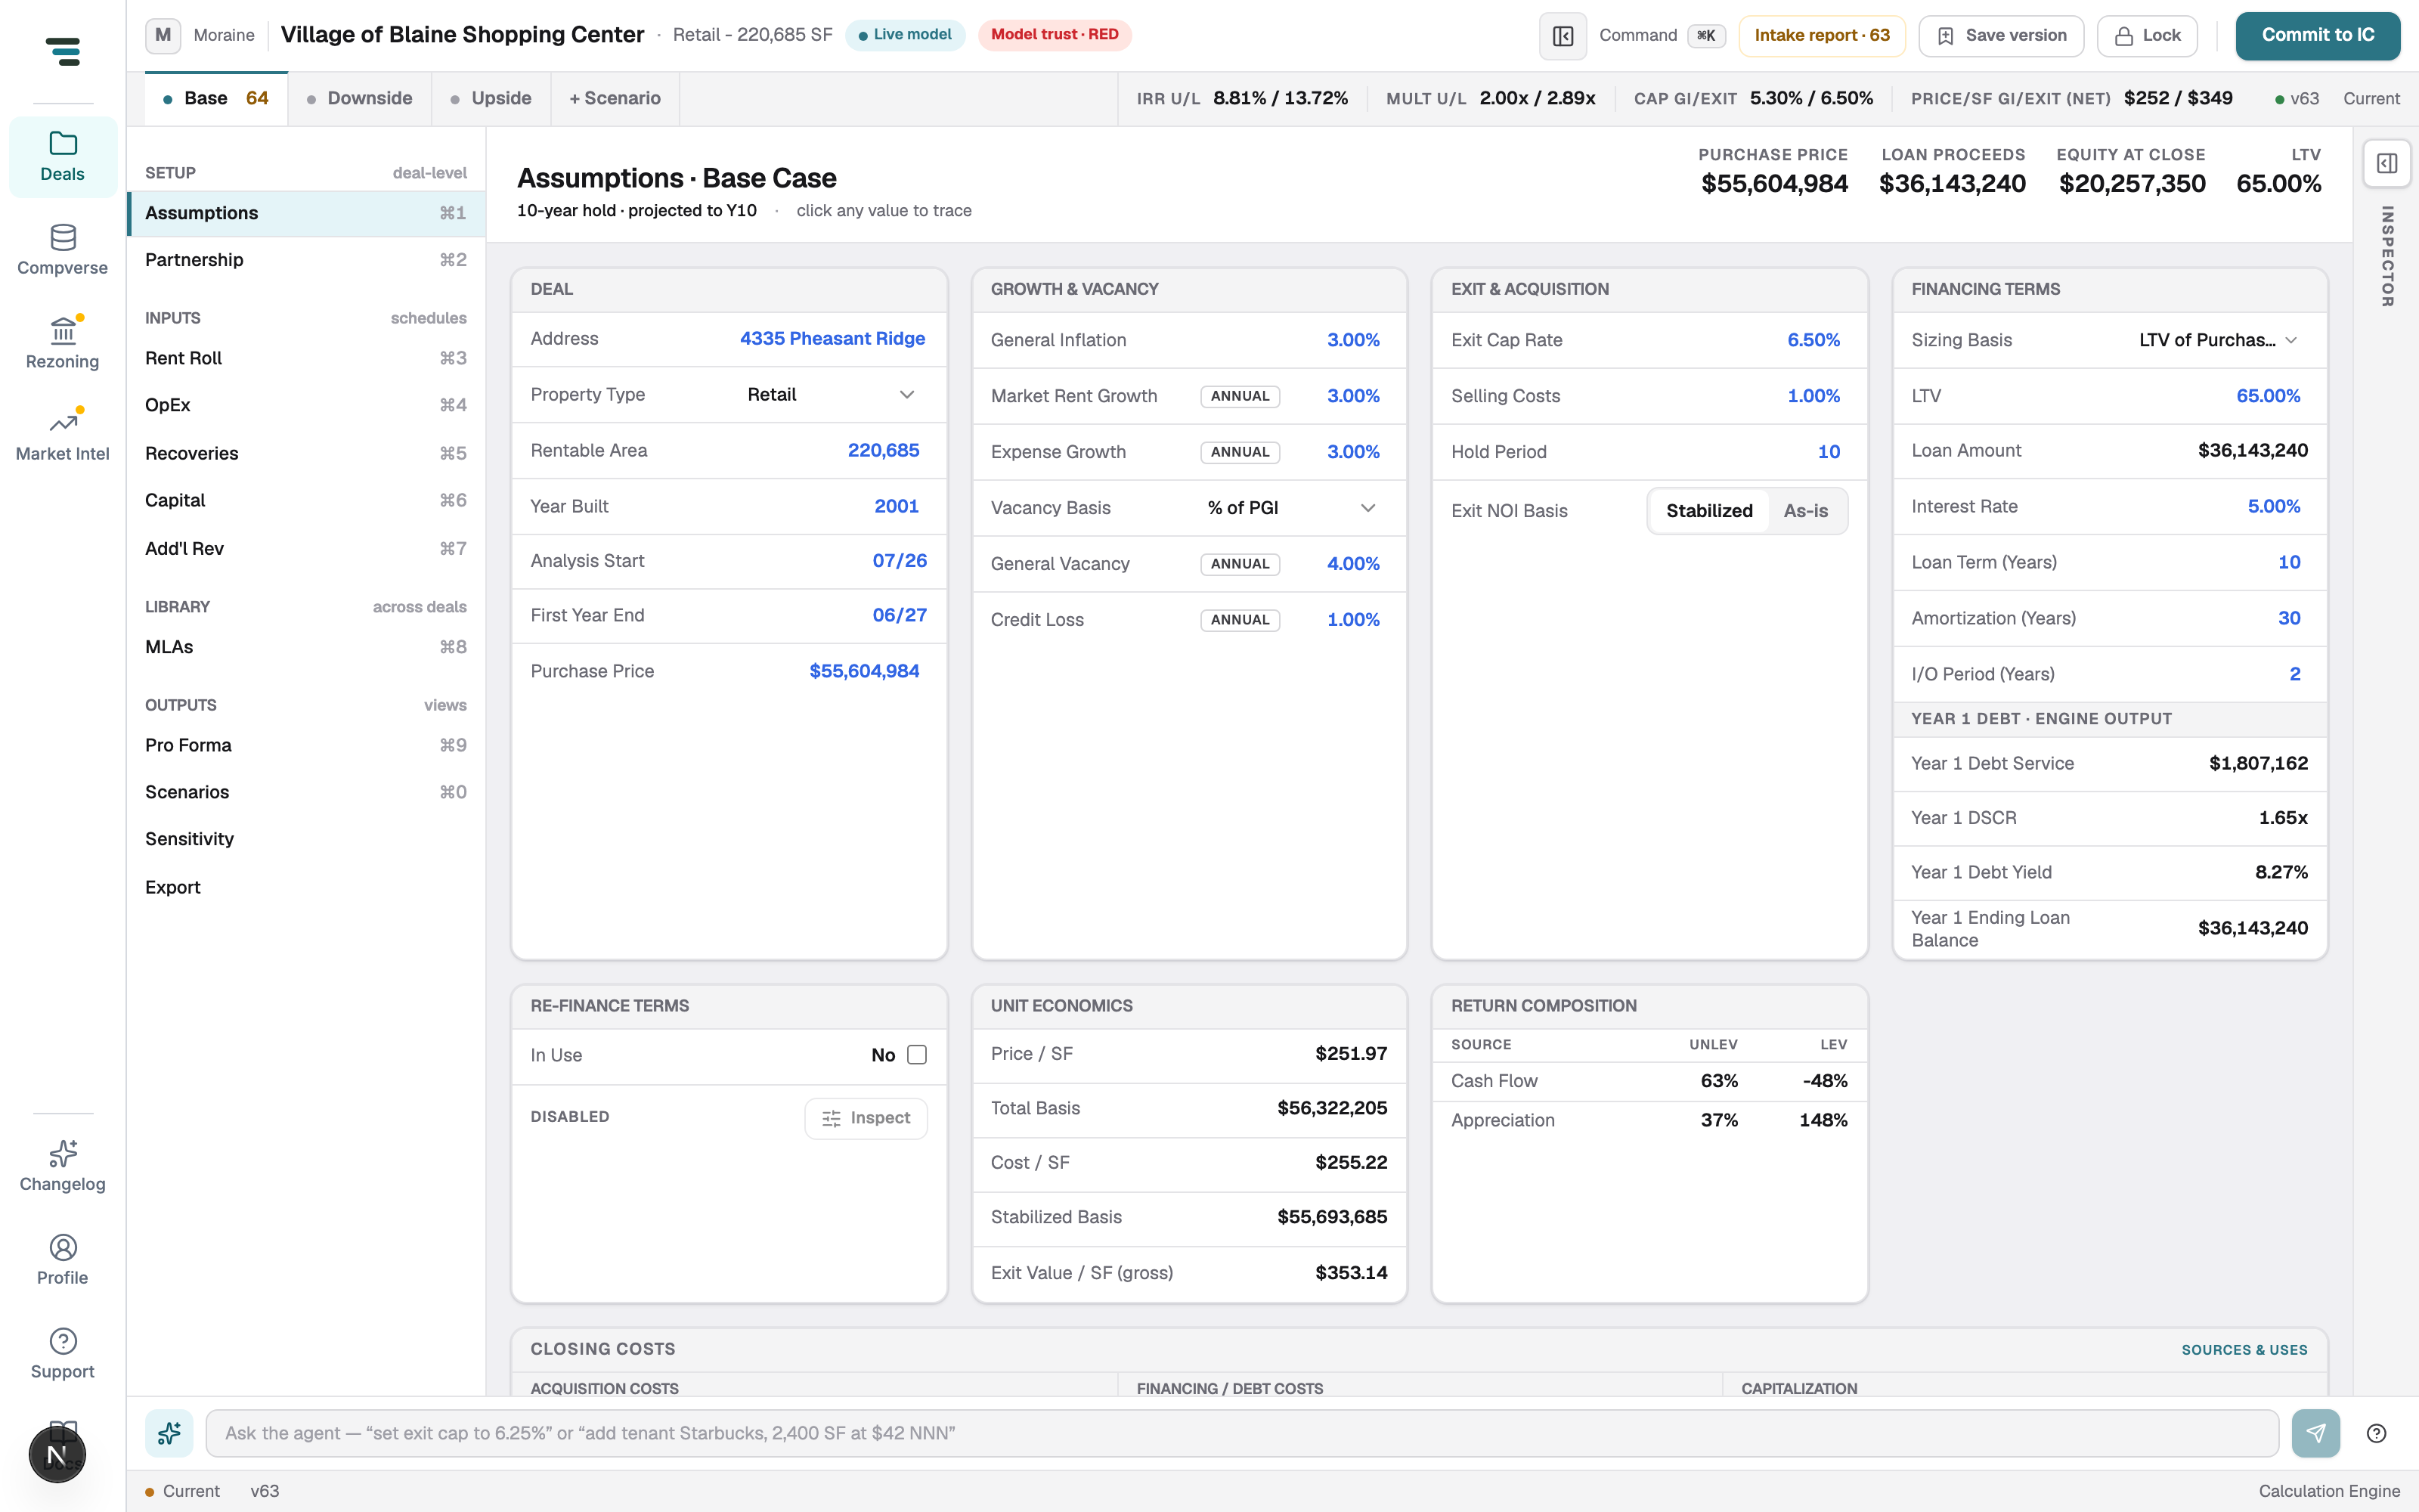Toggle Expense Growth ANNUAL badge

point(1240,452)
